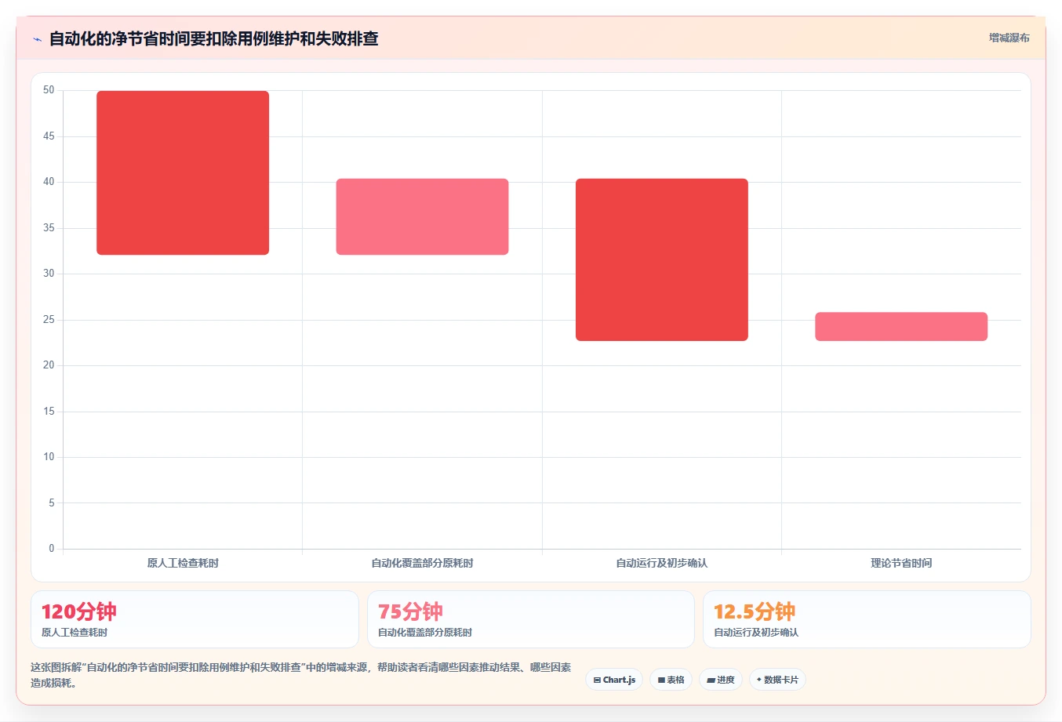Screen dimensions: 1062x722
Task: Select the red 自动运行及初步确认 bar
Action: point(662,259)
